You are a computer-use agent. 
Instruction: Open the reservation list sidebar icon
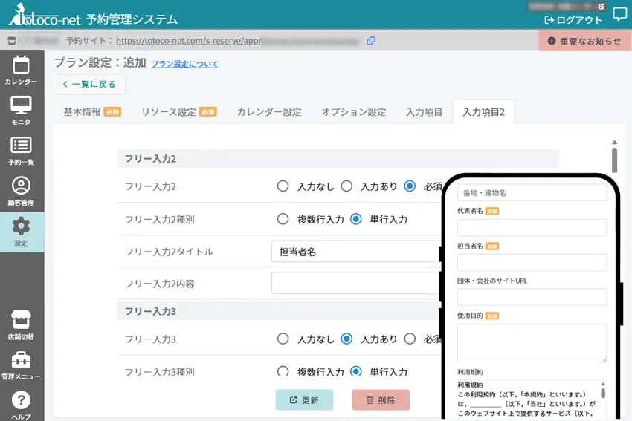(x=21, y=149)
